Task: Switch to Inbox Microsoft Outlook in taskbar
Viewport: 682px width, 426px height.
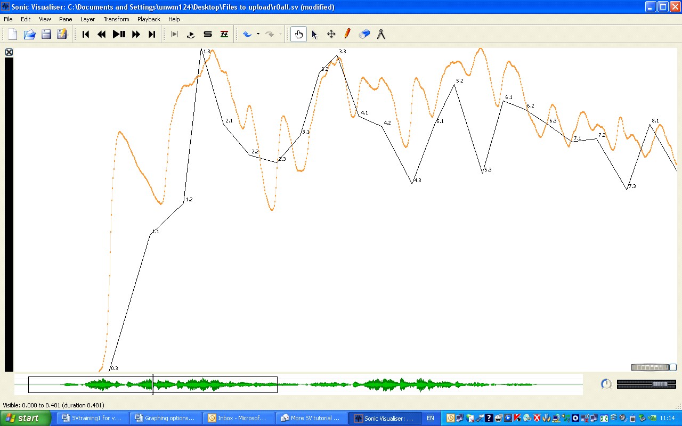Action: click(x=238, y=418)
